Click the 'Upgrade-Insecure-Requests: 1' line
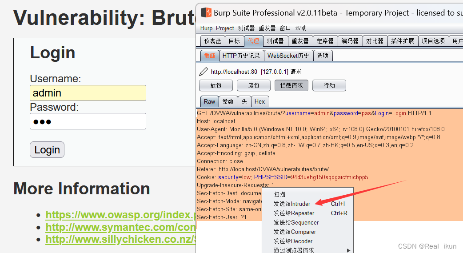Screen dimensions: 463x253 tap(235, 185)
